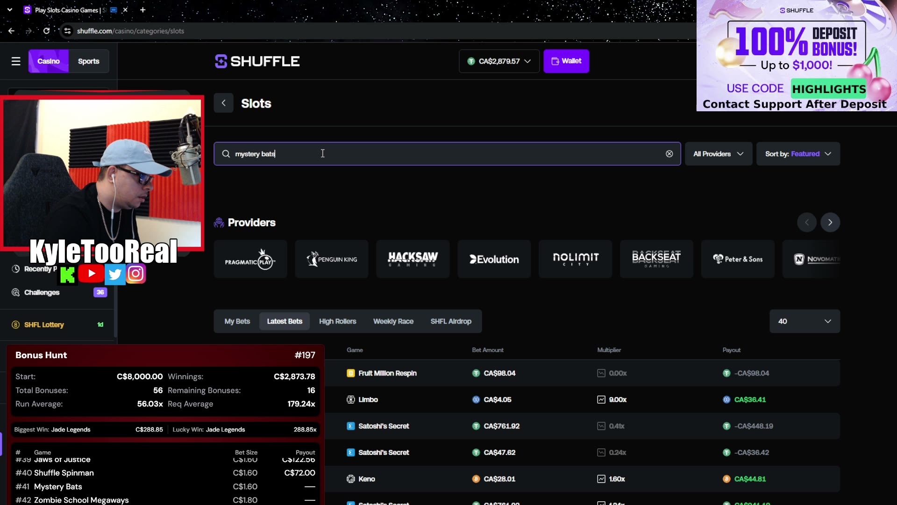Open the All Providers dropdown
The height and width of the screenshot is (505, 897).
point(719,154)
